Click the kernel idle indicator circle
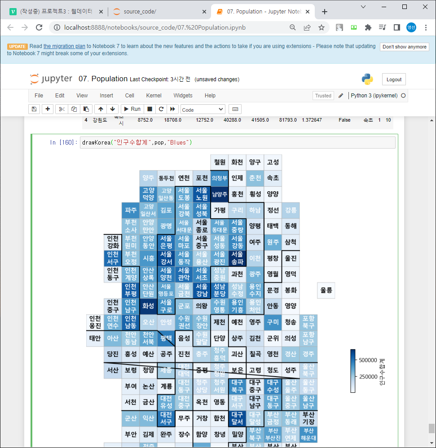Screen dimensions: 436x448 pos(403,96)
